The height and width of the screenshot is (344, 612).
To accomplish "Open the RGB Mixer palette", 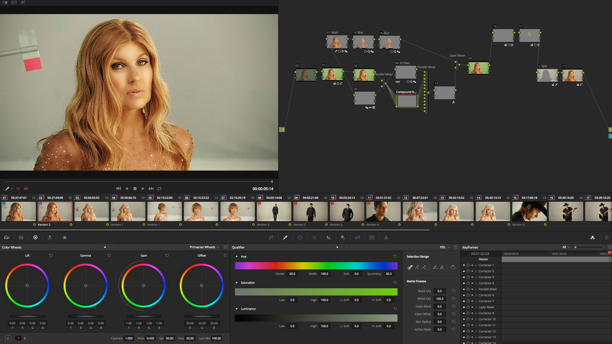I will (50, 238).
